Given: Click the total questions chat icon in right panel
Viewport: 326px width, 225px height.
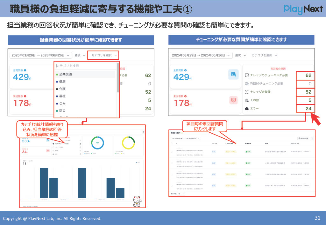Looking at the screenshot, I should 233,74.
